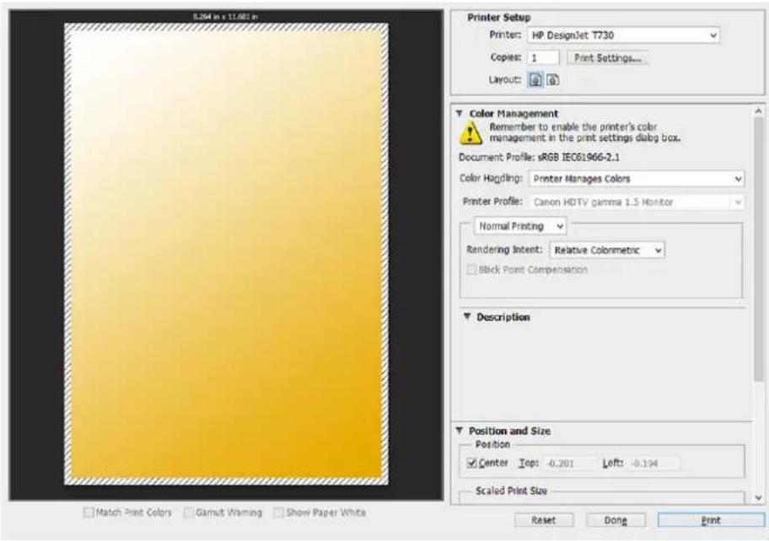769x541 pixels.
Task: Open the Normal Printing dropdown
Action: (520, 227)
